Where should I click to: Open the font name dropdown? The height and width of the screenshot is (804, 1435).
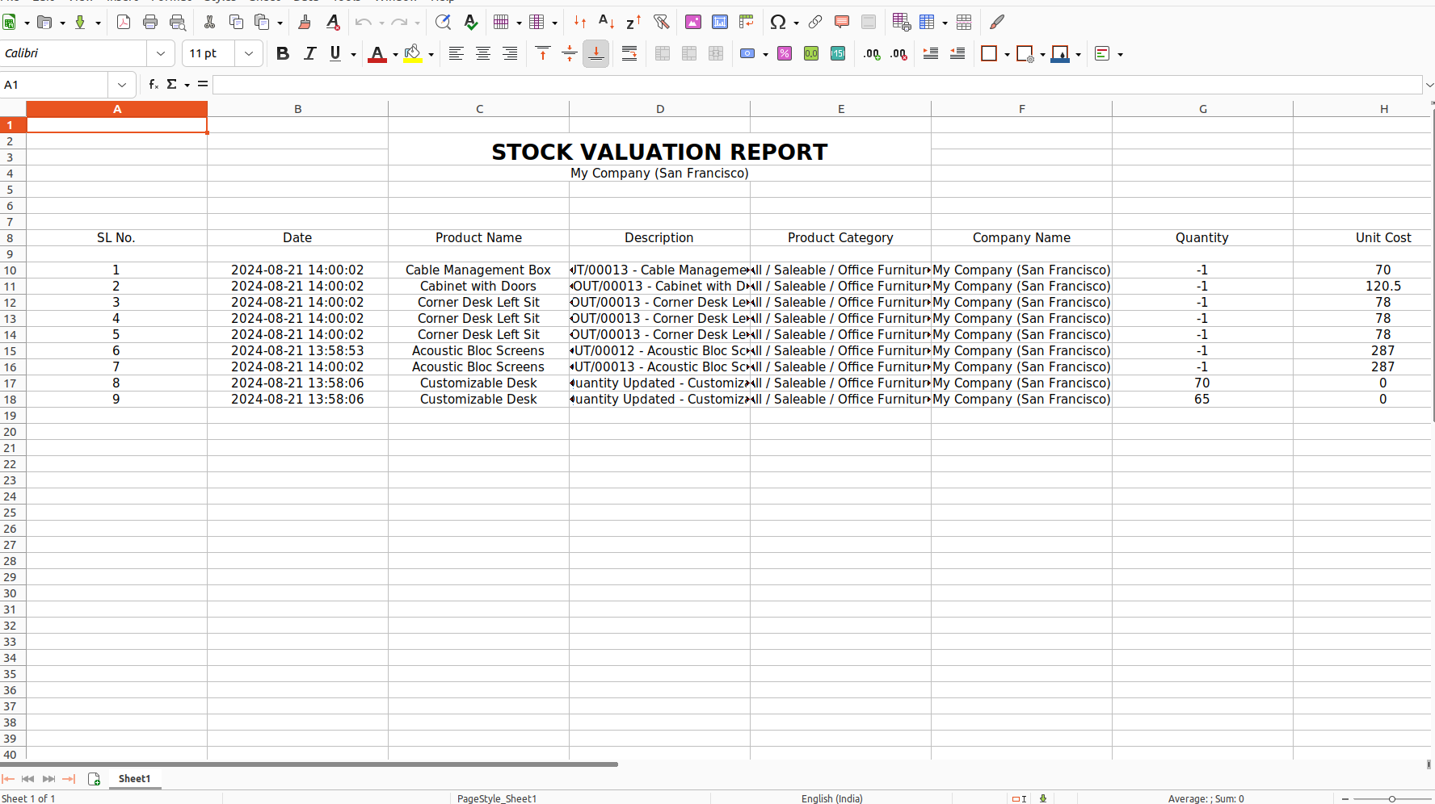(x=161, y=53)
